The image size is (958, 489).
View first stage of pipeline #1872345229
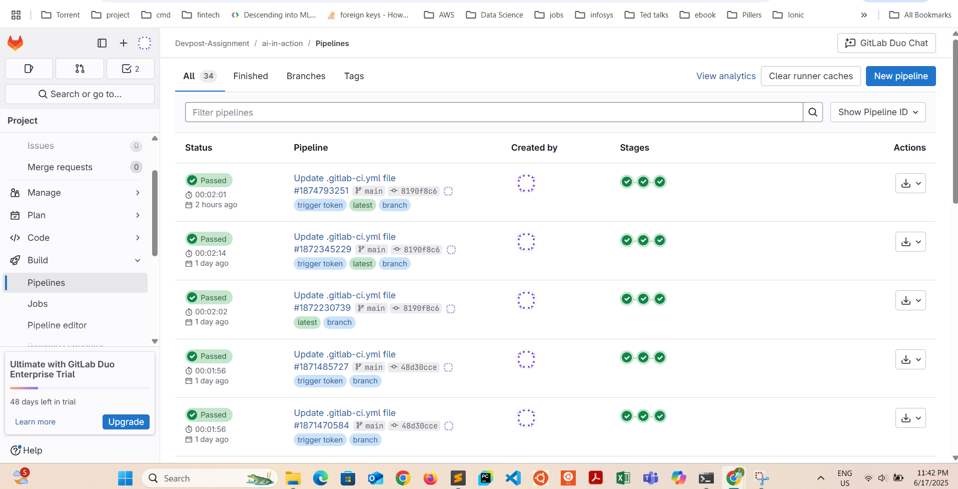[627, 240]
